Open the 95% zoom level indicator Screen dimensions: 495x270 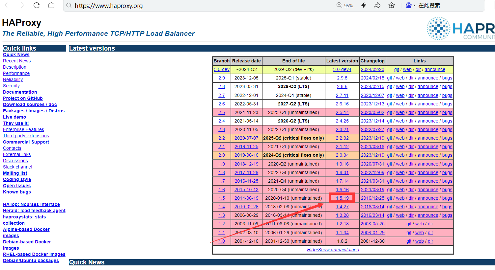(345, 6)
